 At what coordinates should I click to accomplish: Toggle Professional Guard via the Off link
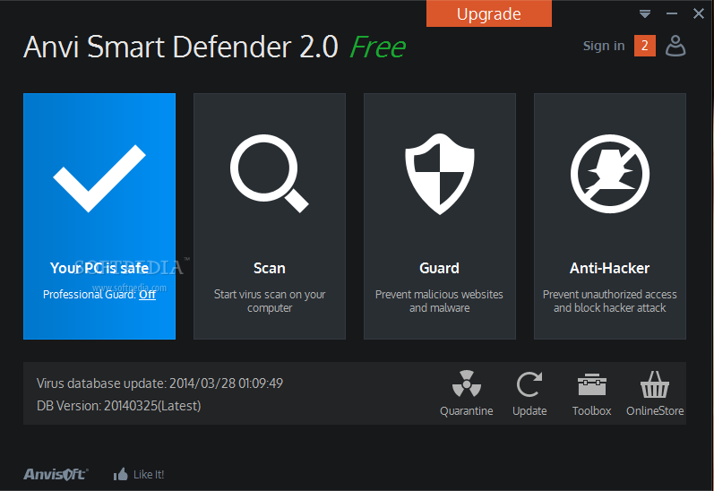tap(147, 294)
